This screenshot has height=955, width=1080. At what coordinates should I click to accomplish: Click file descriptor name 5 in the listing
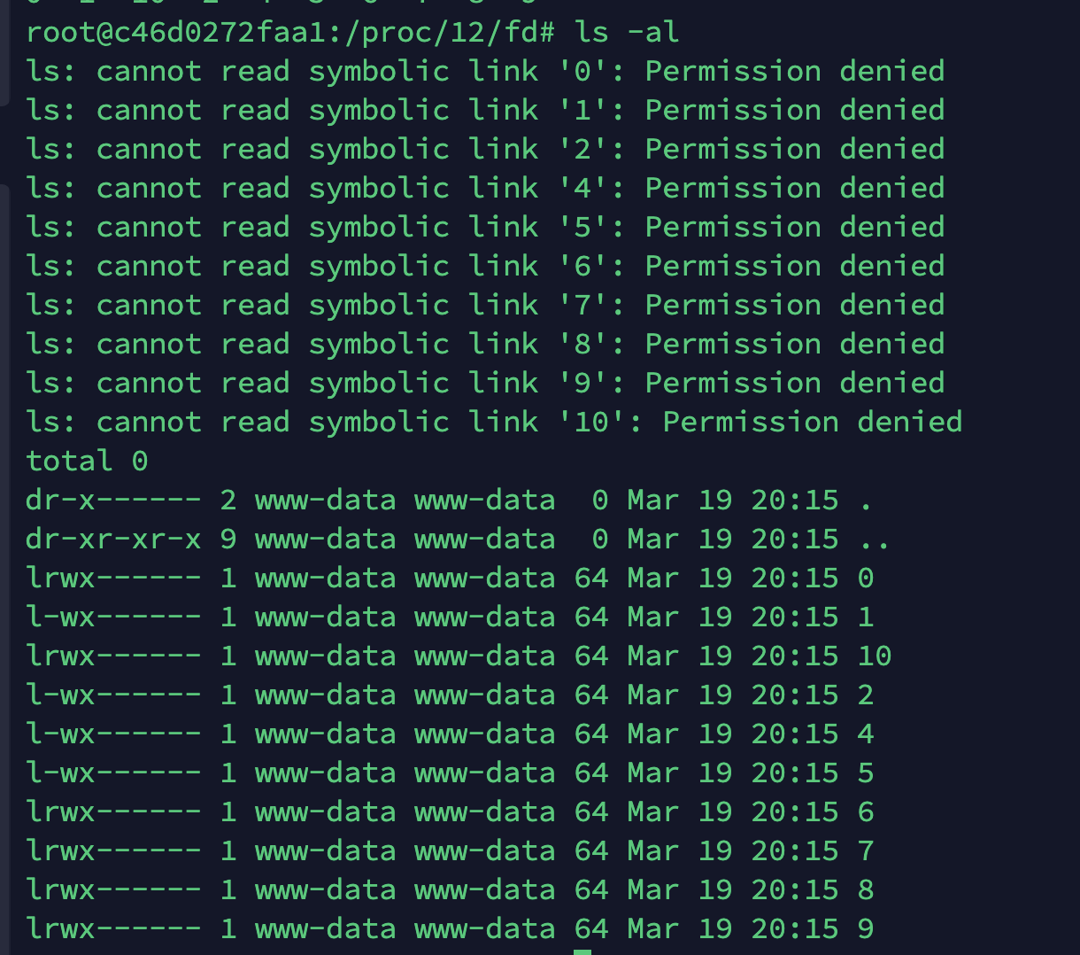(866, 773)
